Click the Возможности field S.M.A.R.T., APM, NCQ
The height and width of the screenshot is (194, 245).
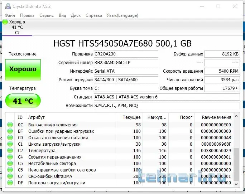[167, 106]
